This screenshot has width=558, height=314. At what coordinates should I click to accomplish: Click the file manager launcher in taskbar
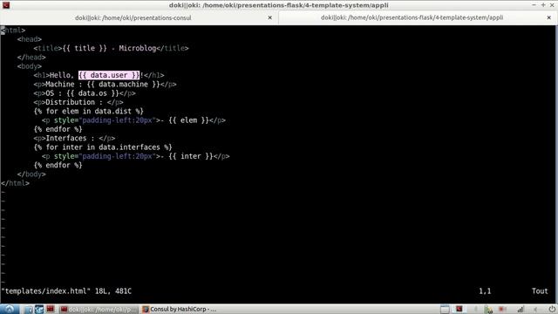[29, 310]
